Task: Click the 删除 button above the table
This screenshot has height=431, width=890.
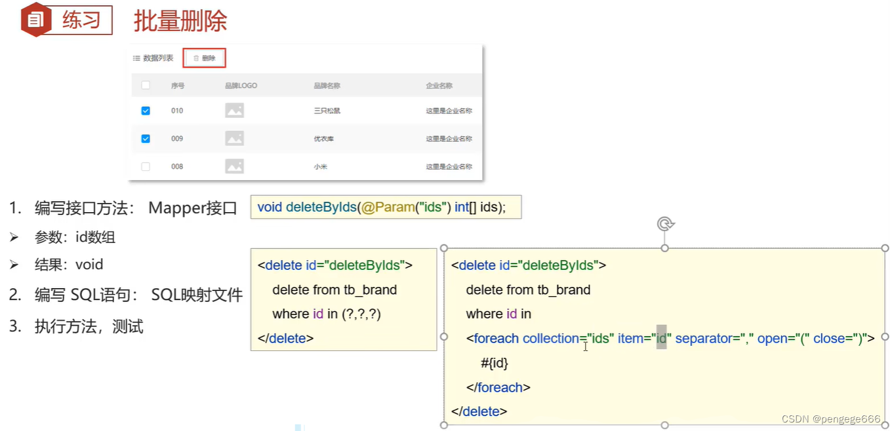Action: tap(204, 58)
